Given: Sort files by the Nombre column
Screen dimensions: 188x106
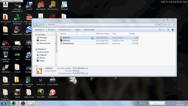Looking at the screenshot, I should click(x=77, y=34).
